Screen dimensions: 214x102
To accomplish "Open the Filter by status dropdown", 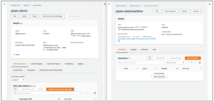I will [x=175, y=63].
